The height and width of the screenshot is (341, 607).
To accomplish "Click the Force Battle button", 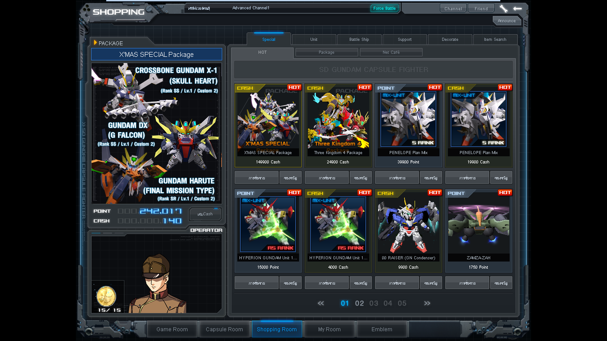I will coord(384,8).
